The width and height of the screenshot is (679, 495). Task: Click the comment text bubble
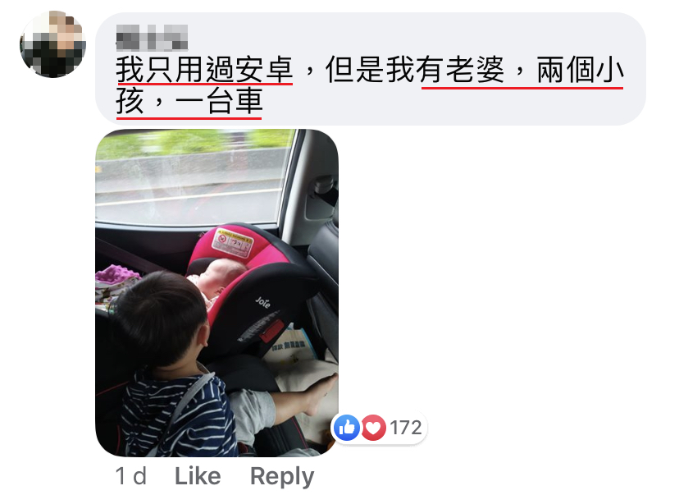click(x=370, y=69)
